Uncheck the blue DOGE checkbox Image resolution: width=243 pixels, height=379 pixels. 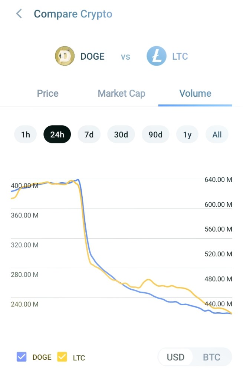(22, 357)
